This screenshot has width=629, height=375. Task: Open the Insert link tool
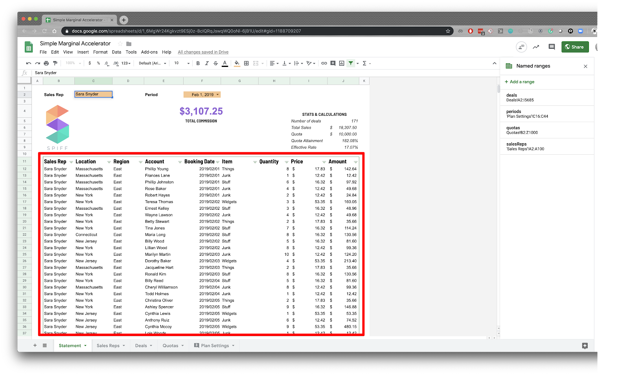coord(324,63)
